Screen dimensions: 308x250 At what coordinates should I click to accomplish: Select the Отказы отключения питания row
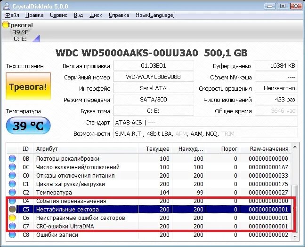tap(149, 175)
